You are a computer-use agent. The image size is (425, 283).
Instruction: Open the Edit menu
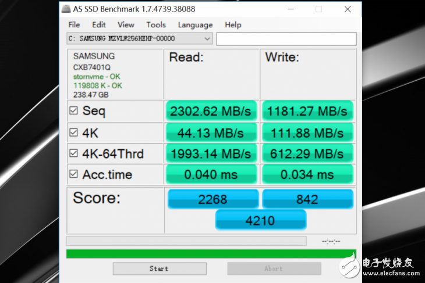click(x=99, y=24)
